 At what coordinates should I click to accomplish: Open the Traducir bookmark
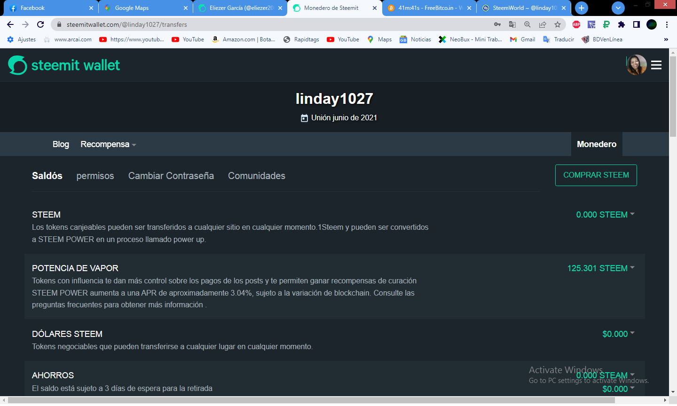[x=559, y=39]
